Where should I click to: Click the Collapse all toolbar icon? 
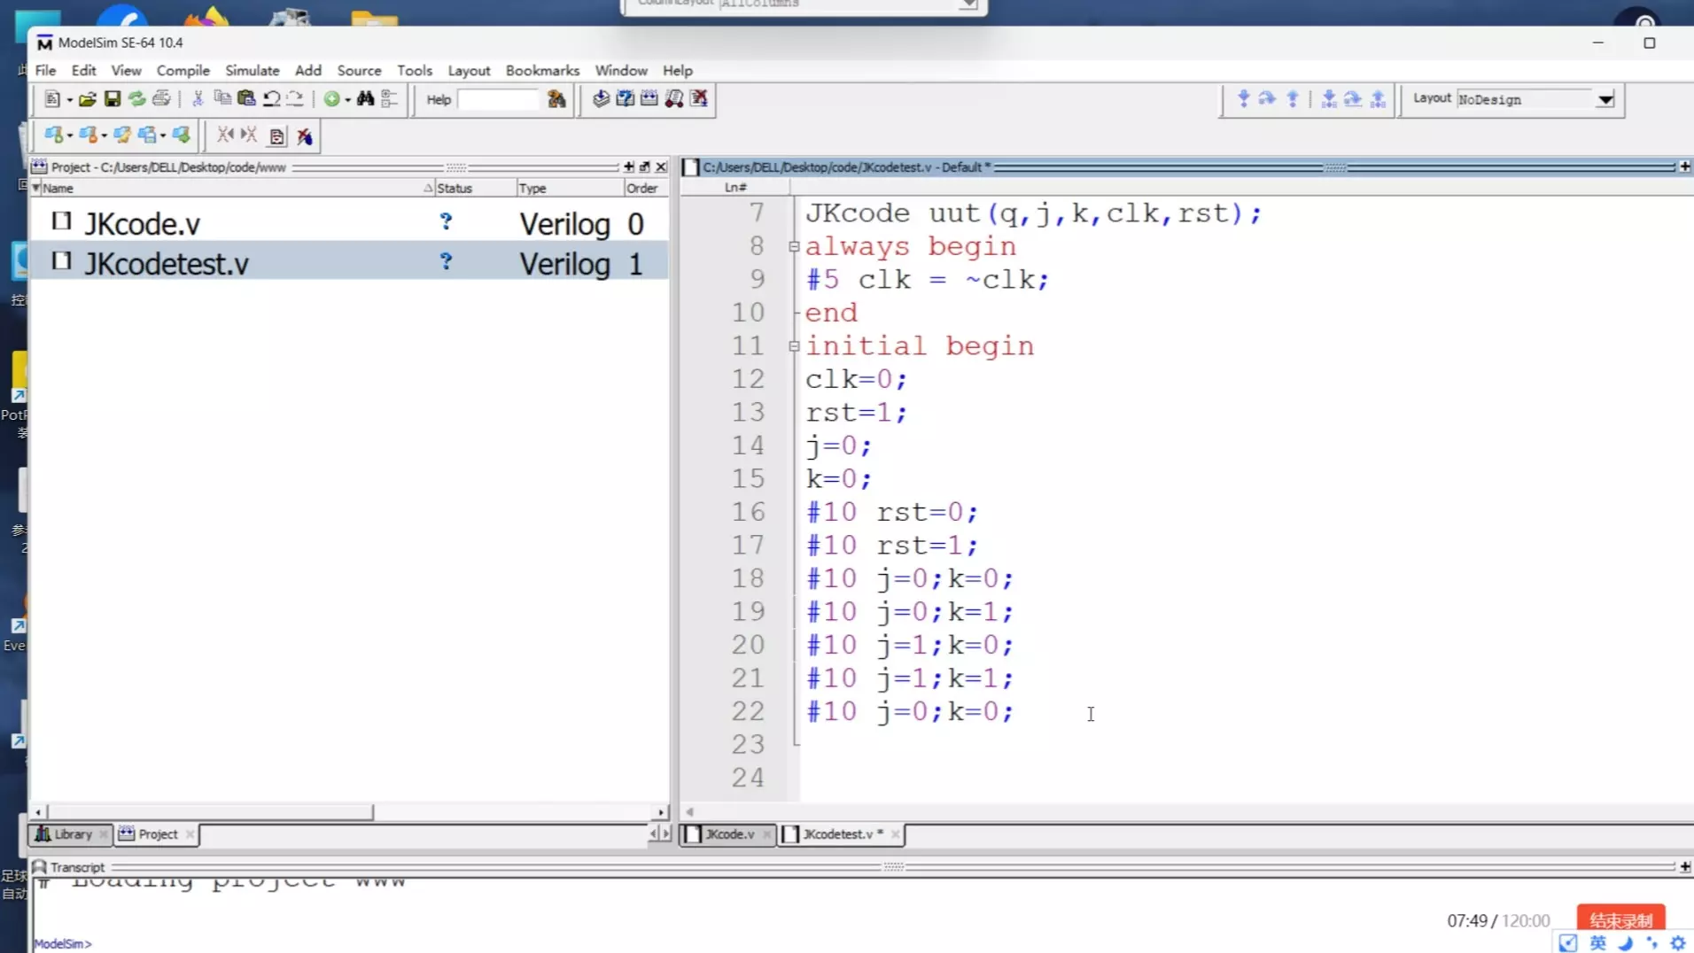point(389,99)
